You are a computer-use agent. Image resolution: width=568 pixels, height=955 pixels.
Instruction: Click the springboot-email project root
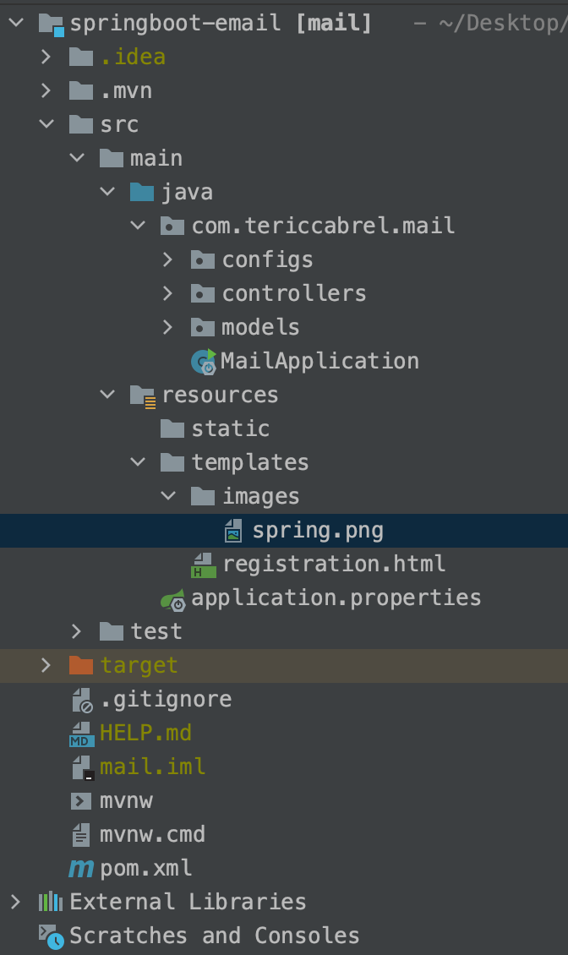(169, 23)
